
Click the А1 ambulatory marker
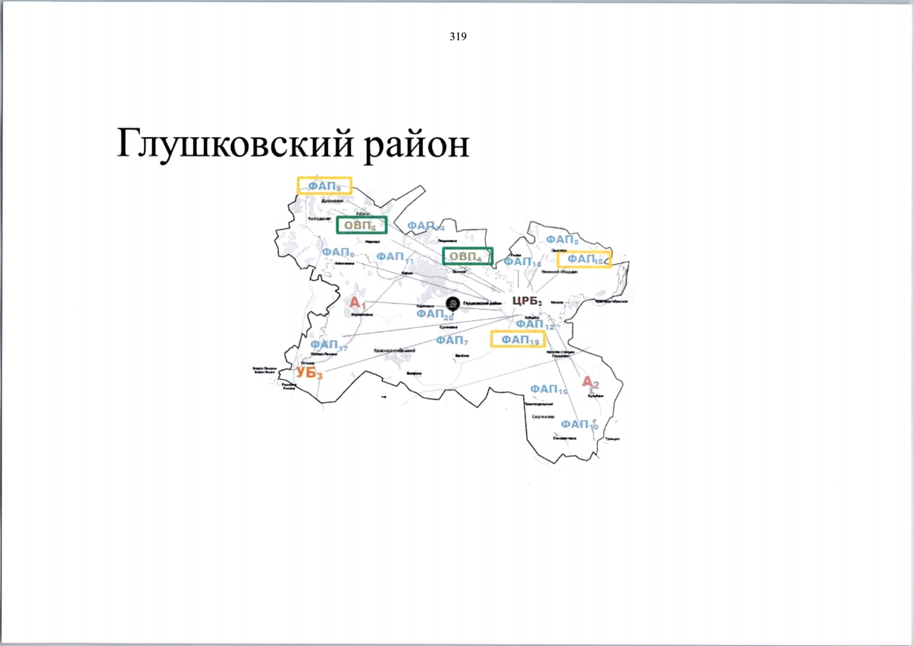358,303
